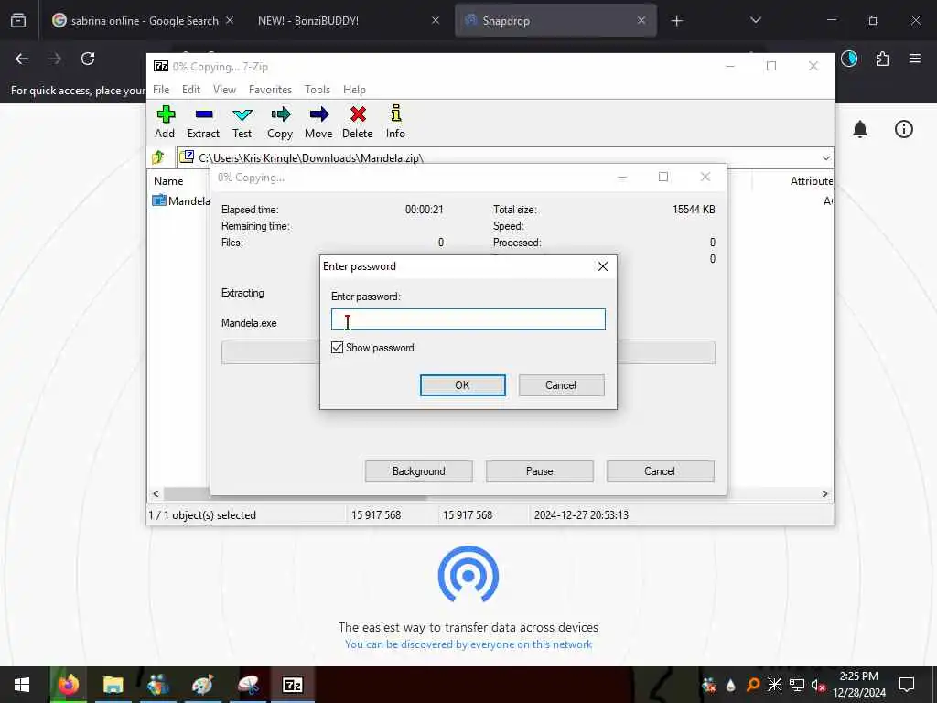Click Firefox icon in the taskbar
Image resolution: width=937 pixels, height=703 pixels.
click(68, 685)
